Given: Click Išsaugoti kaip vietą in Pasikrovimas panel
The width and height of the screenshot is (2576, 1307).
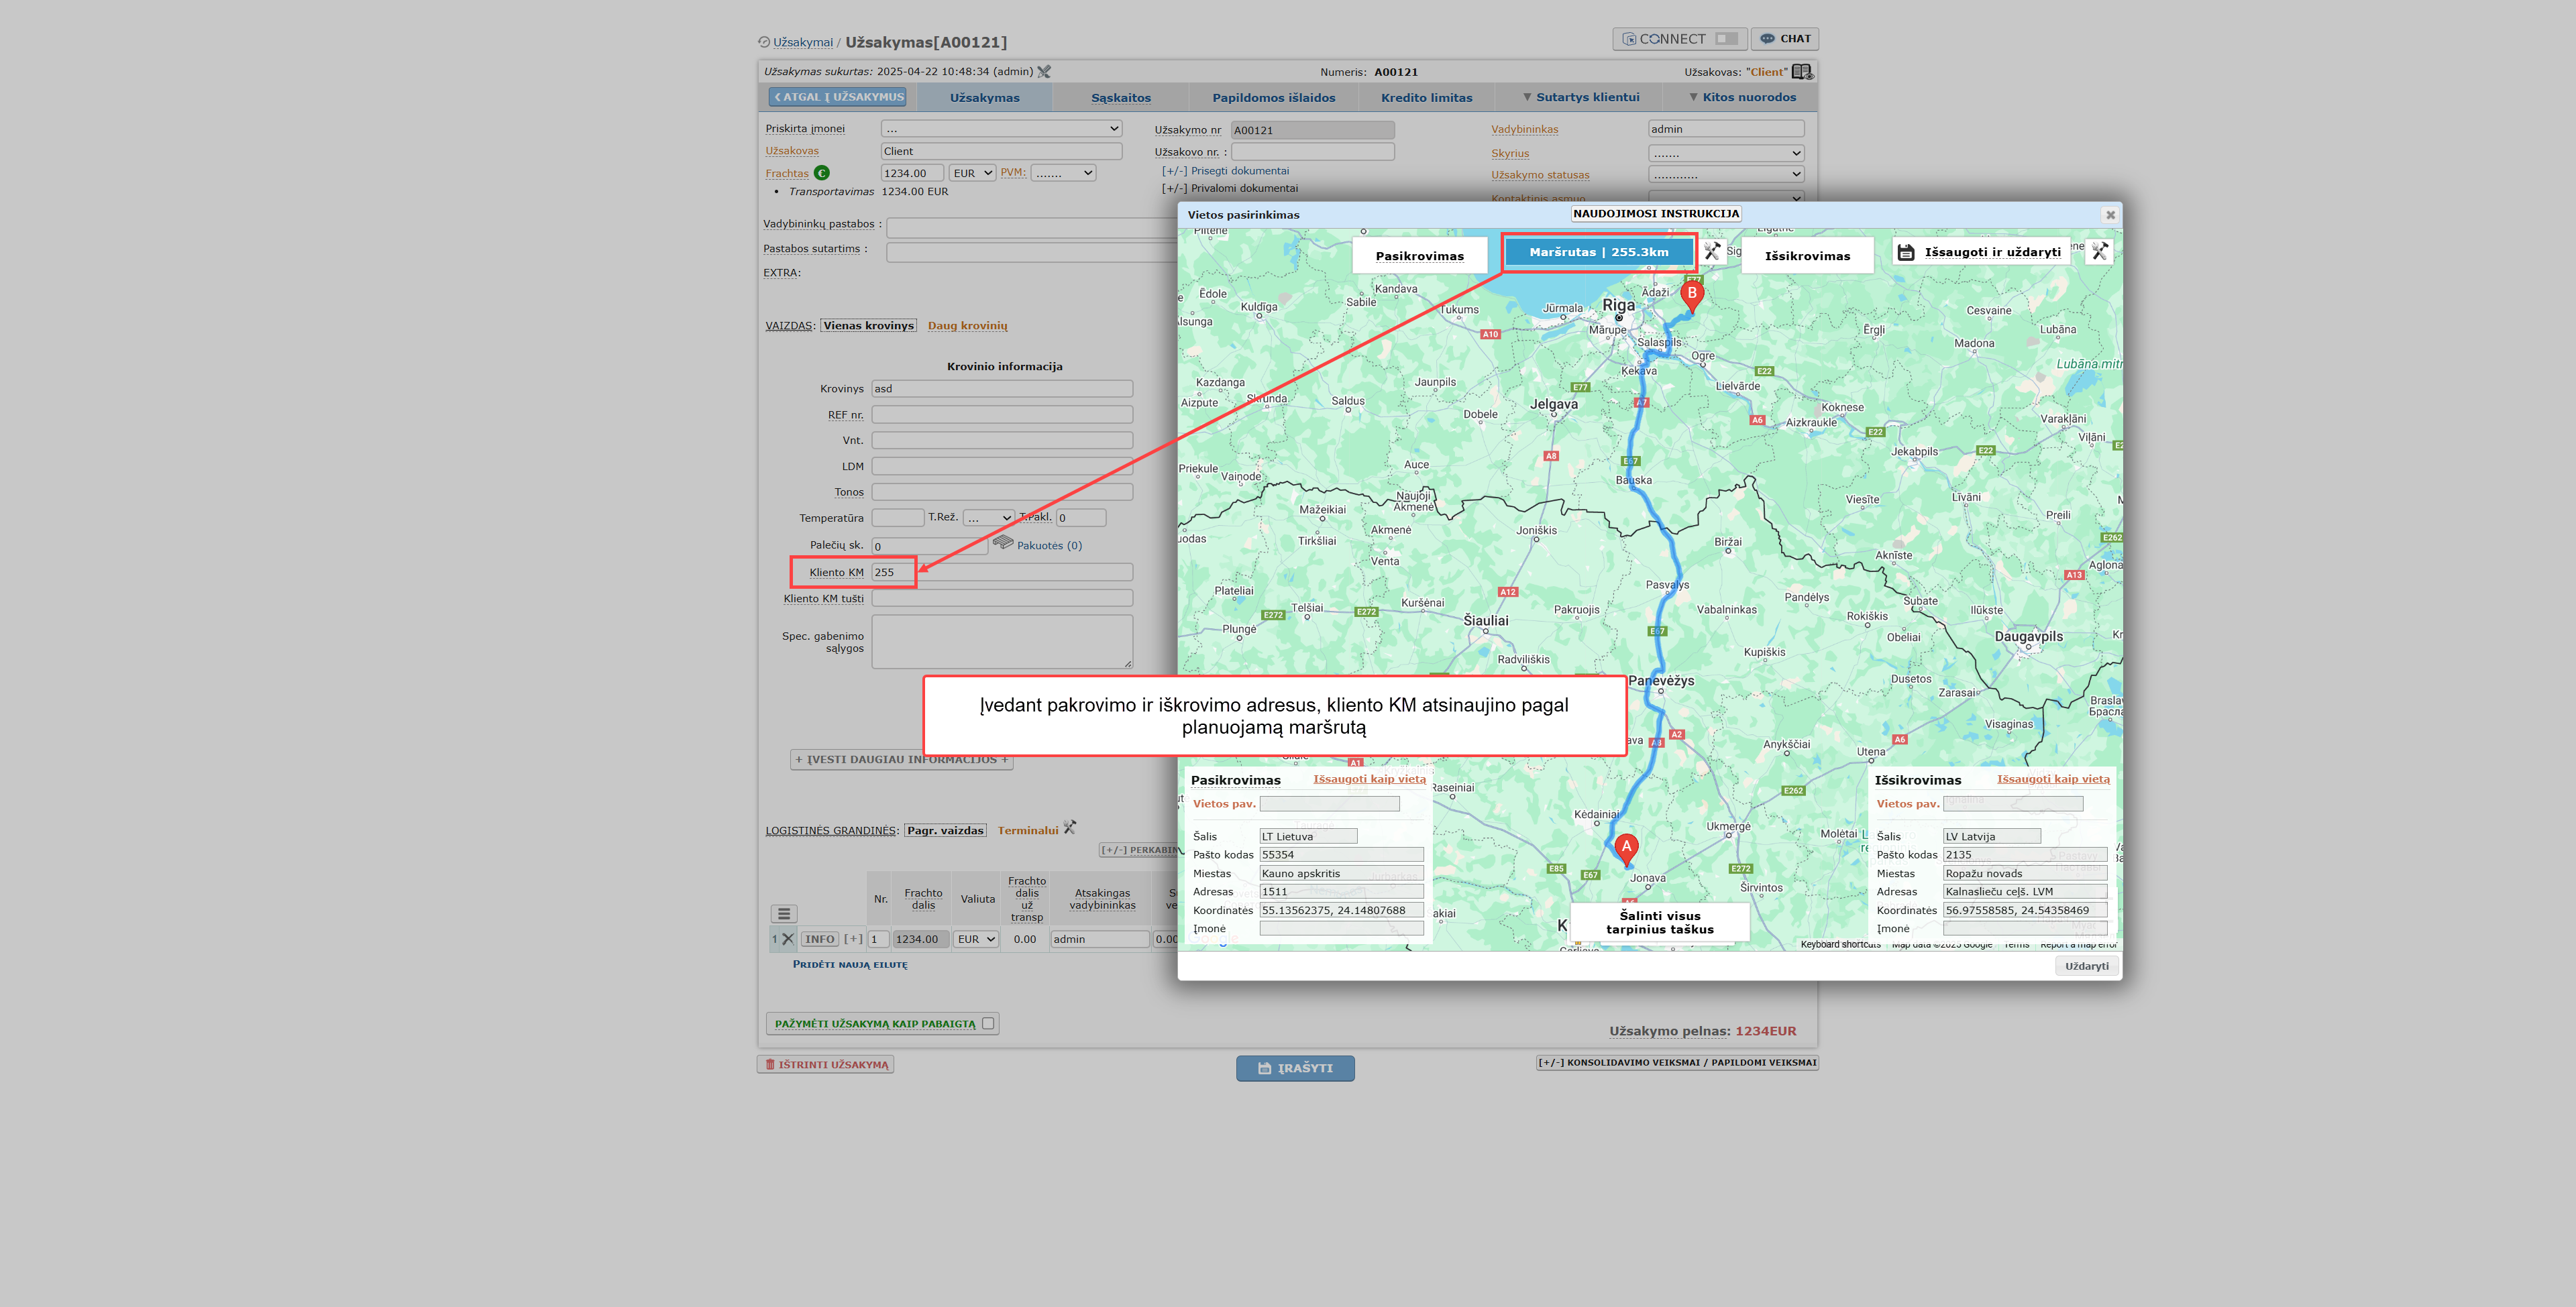Looking at the screenshot, I should coord(1369,779).
